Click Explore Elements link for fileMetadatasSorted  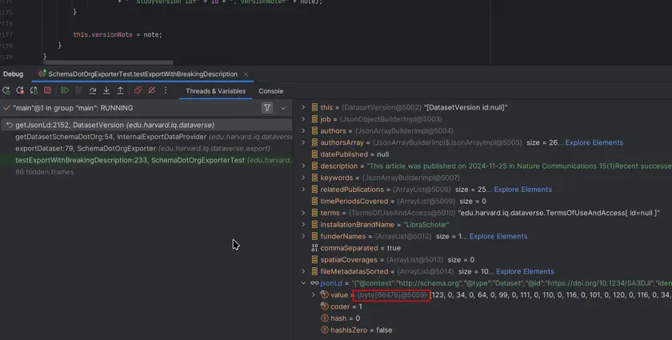pos(525,272)
